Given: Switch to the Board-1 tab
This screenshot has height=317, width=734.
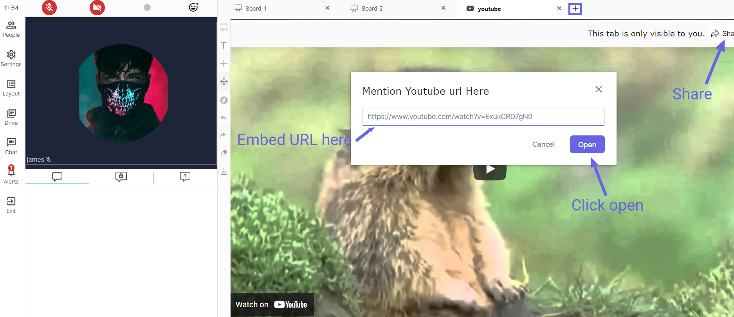Looking at the screenshot, I should click(256, 8).
